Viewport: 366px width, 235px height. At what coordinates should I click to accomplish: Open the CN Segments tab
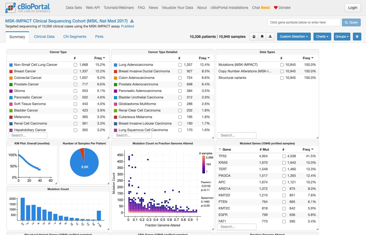pos(75,37)
